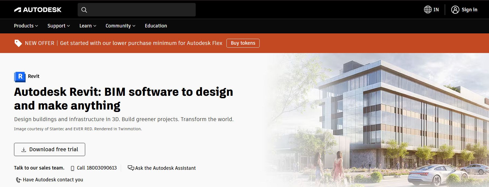This screenshot has width=489, height=187.
Task: Open the Support menu
Action: click(x=56, y=26)
